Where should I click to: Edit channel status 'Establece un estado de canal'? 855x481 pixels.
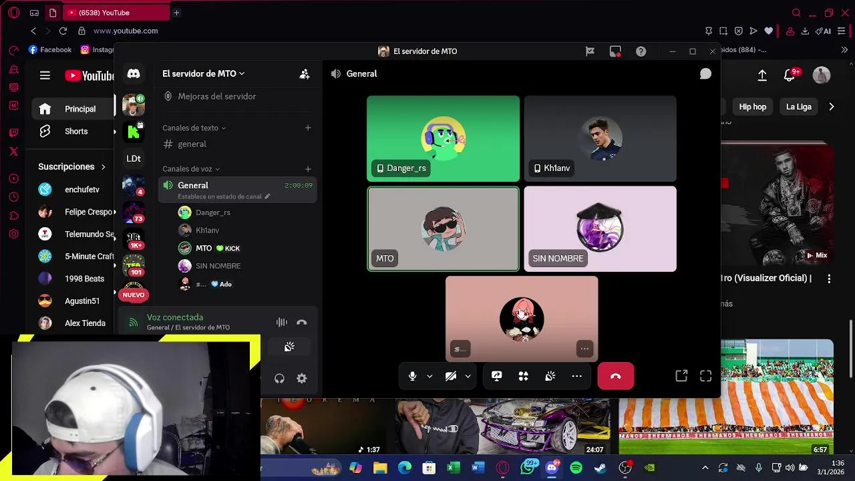pos(224,196)
